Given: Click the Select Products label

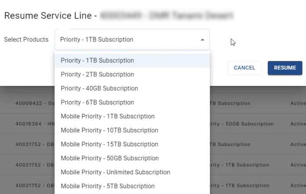Looking at the screenshot, I should [x=26, y=40].
